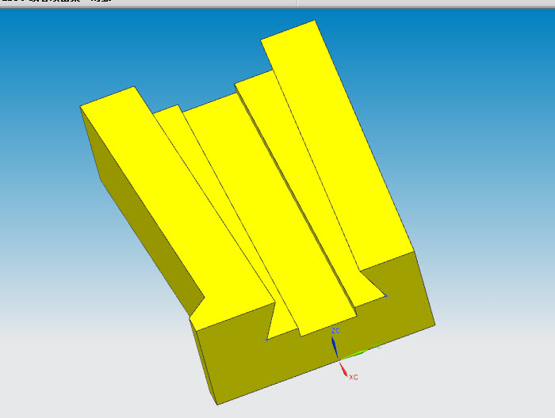Click the red XC axis arrow
Viewport: 555px width, 418px height.
click(343, 370)
